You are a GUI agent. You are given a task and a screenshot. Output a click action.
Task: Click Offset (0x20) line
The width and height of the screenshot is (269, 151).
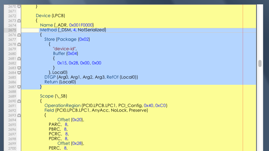tap(71, 120)
